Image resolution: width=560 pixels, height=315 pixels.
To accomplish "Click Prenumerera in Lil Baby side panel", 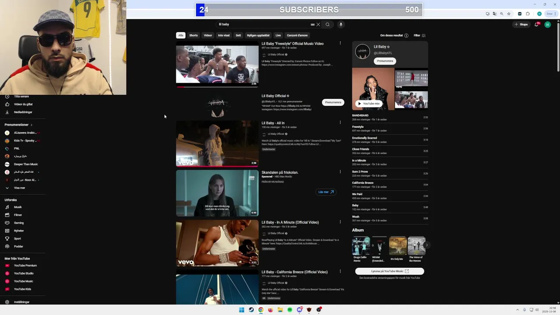I will coord(385,61).
